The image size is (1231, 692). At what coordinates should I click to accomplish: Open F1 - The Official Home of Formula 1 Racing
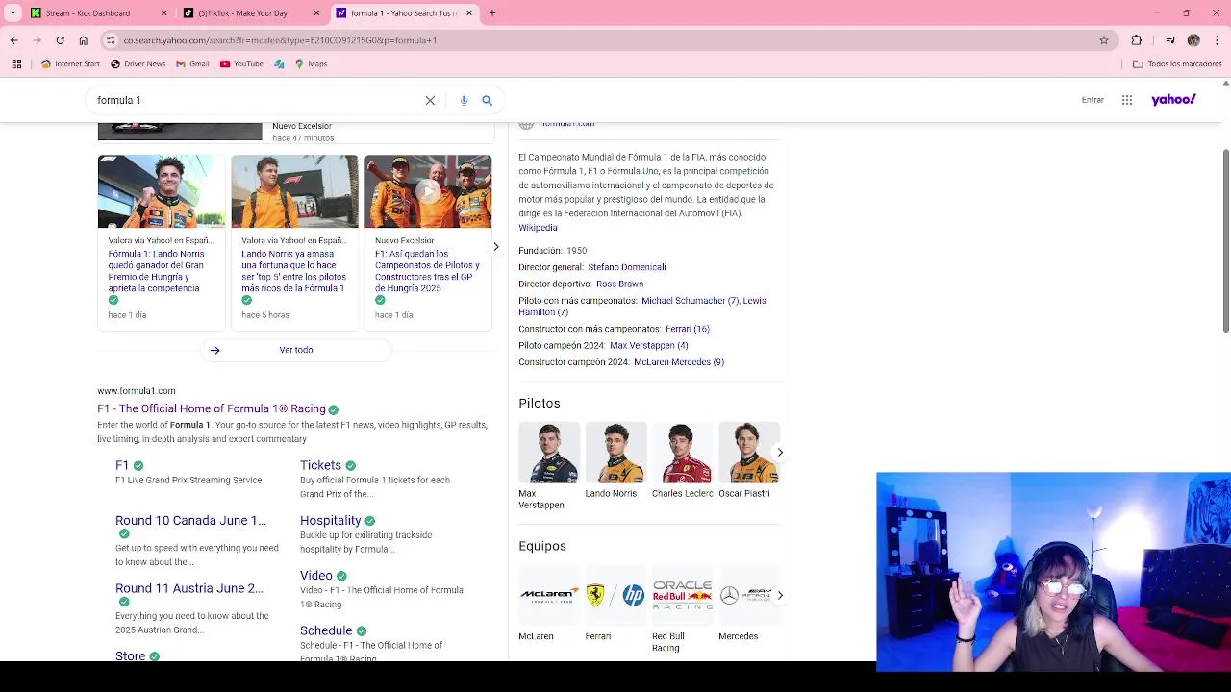(x=212, y=408)
